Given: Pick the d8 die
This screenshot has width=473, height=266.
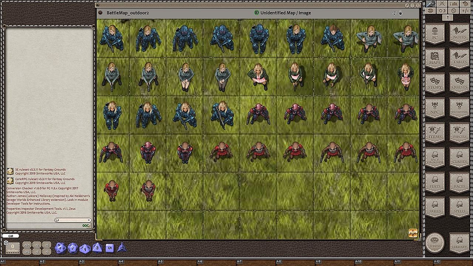Looking at the screenshot, I should [97, 248].
